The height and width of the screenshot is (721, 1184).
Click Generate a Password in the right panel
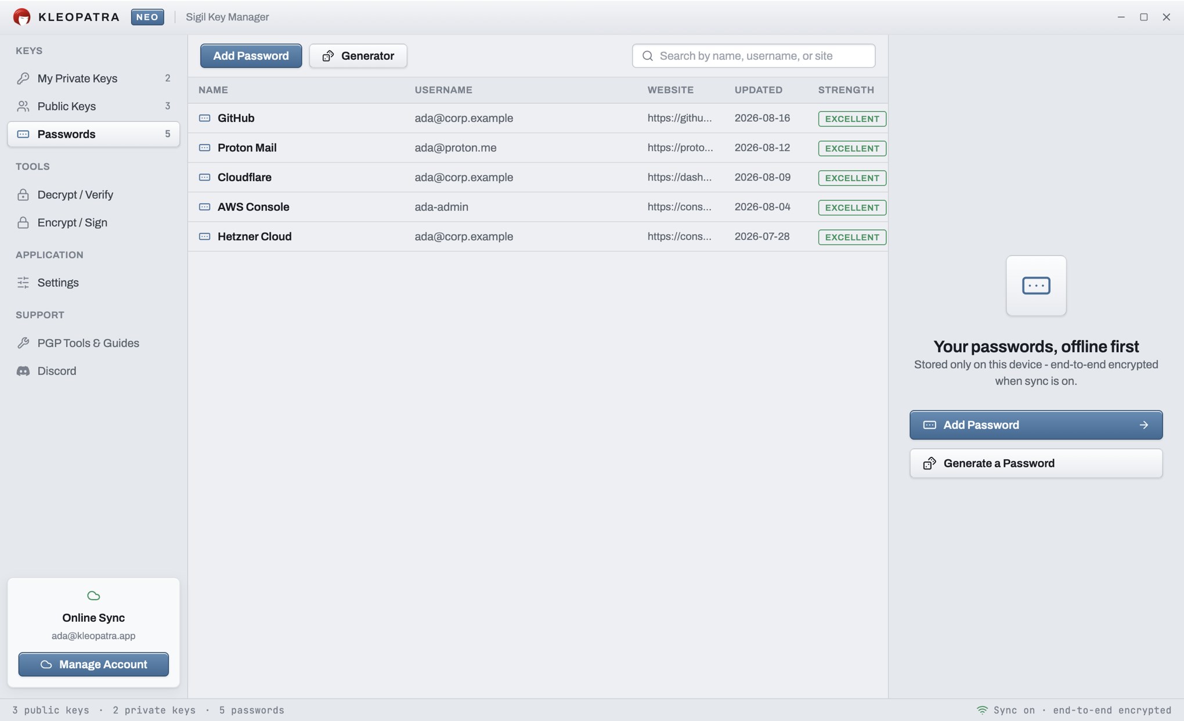[1036, 463]
